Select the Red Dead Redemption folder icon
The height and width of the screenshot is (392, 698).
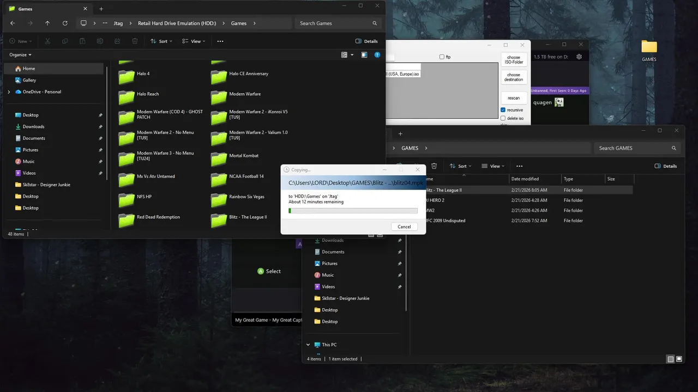tap(127, 219)
